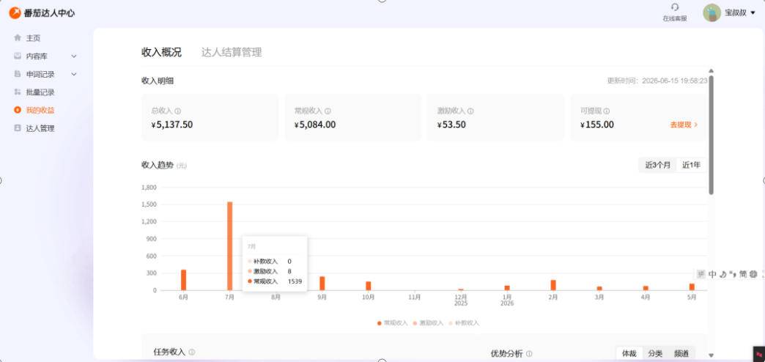Click the 7月 tall income bar

(230, 246)
